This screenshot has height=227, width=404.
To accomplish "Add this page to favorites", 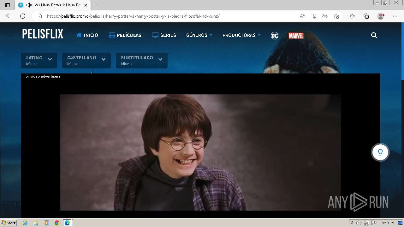I will [336, 16].
